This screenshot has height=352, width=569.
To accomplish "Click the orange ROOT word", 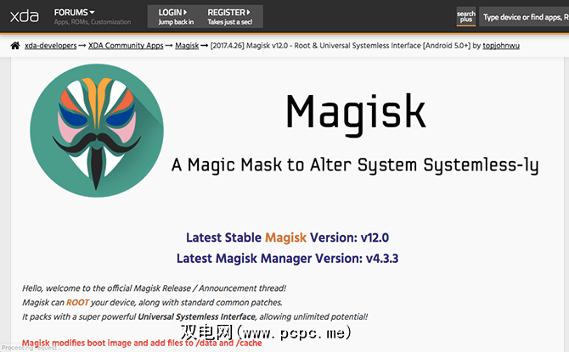I will (77, 302).
